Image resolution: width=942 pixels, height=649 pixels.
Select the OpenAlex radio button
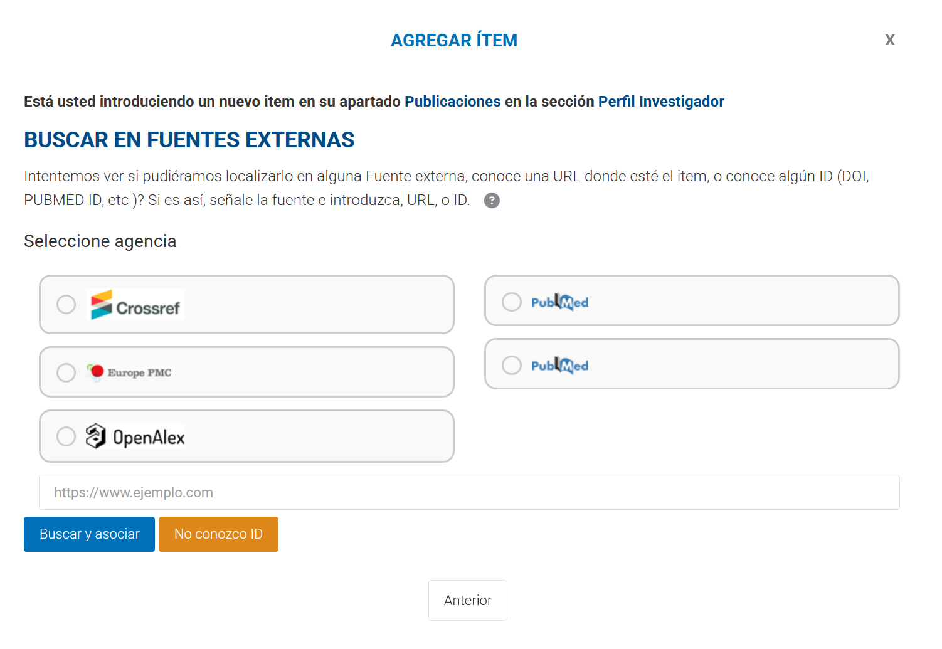[x=66, y=436]
